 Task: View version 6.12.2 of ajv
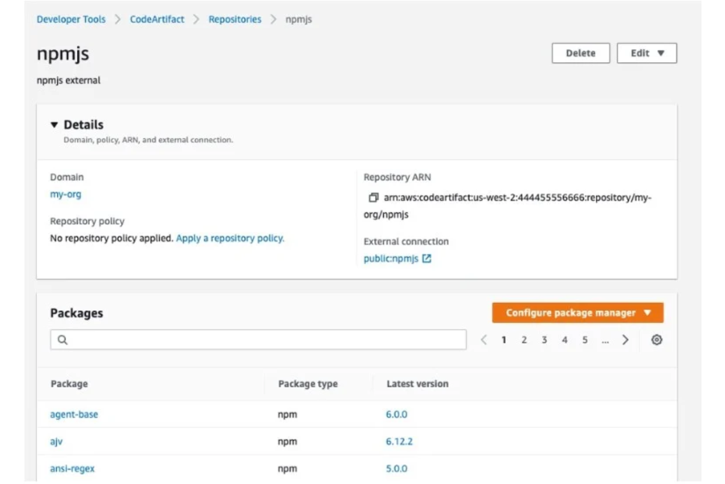[x=400, y=441]
